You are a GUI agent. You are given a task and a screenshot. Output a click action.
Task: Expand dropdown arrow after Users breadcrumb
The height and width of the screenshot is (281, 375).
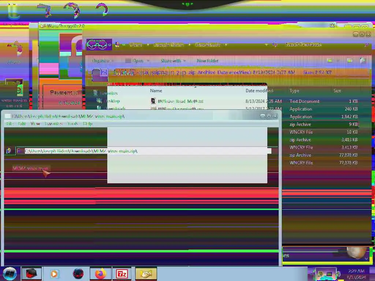click(148, 45)
